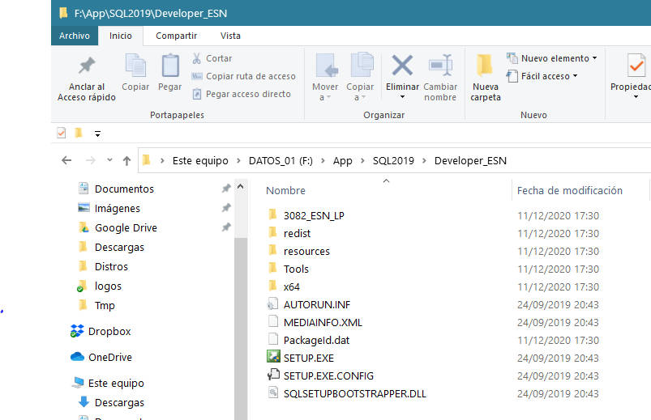Click the Propiedades icon
651x420 pixels.
(x=636, y=65)
